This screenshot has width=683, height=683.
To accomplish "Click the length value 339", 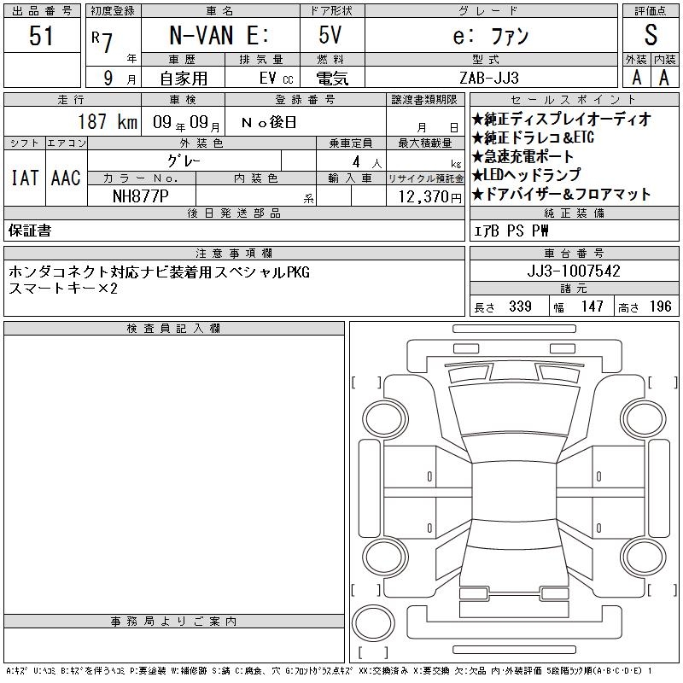I will click(x=520, y=306).
